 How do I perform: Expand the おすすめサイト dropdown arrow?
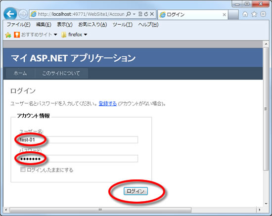pyautogui.click(x=55, y=35)
